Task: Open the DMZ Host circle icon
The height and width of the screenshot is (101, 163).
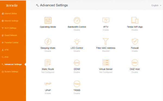Action: point(135,63)
